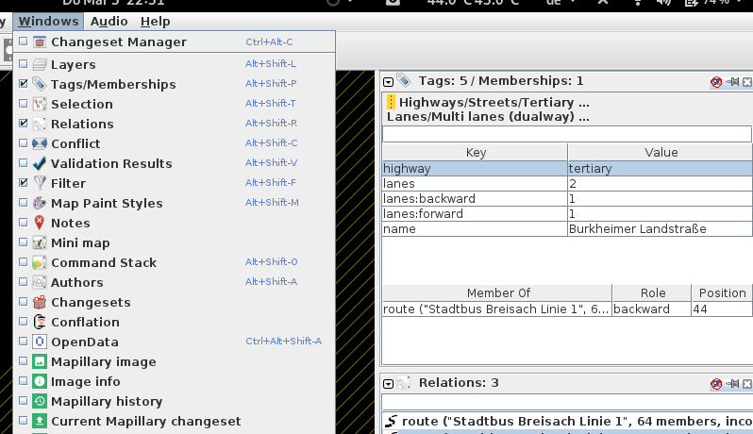Click the Member Of column header
The image size is (753, 434).
(x=497, y=292)
